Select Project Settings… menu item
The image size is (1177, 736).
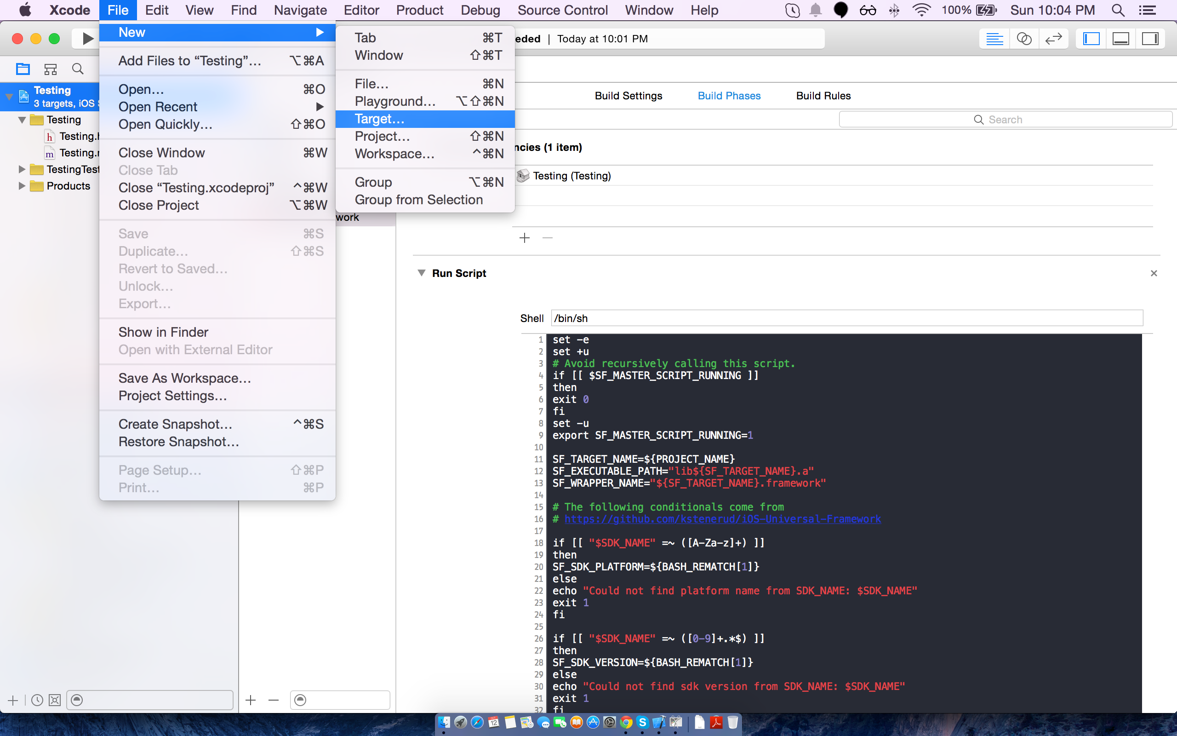tap(217, 396)
